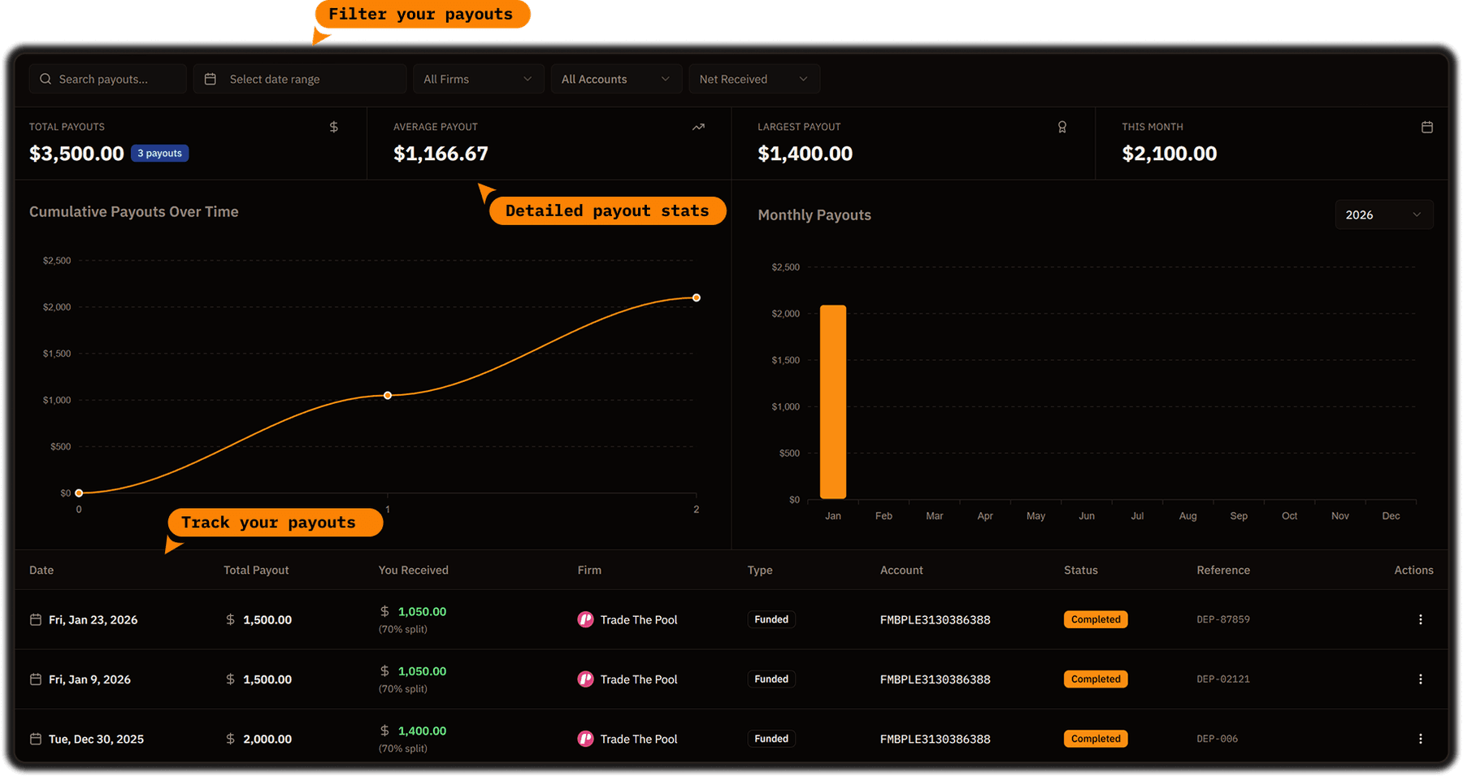Click the calendar icon on This Month card
The image size is (1463, 777).
[1426, 127]
